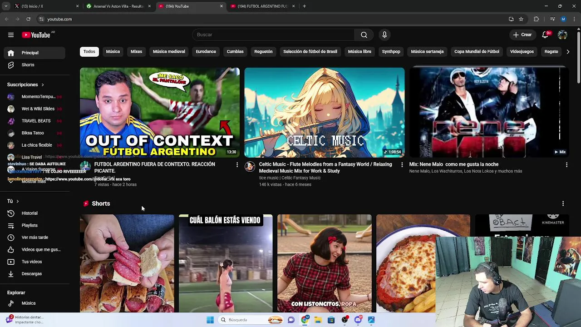Open options for the Celtic Music video

click(x=402, y=165)
